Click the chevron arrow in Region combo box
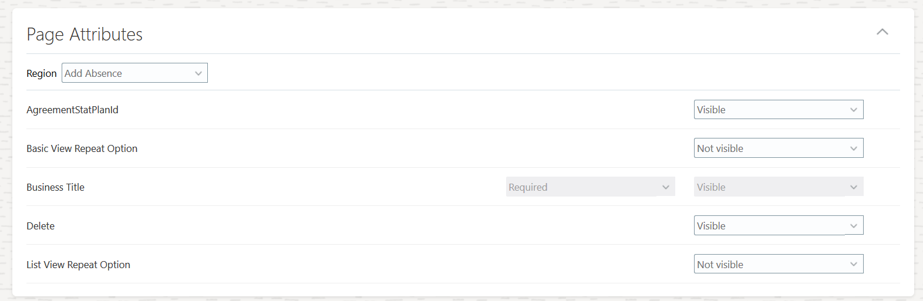Image resolution: width=923 pixels, height=301 pixels. [198, 73]
